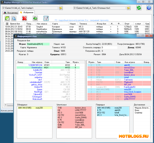
Task: Open the blue info icon
Action: 149,8
